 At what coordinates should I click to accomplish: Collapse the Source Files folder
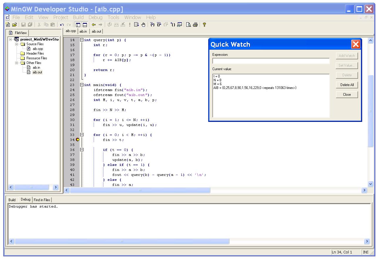17,44
